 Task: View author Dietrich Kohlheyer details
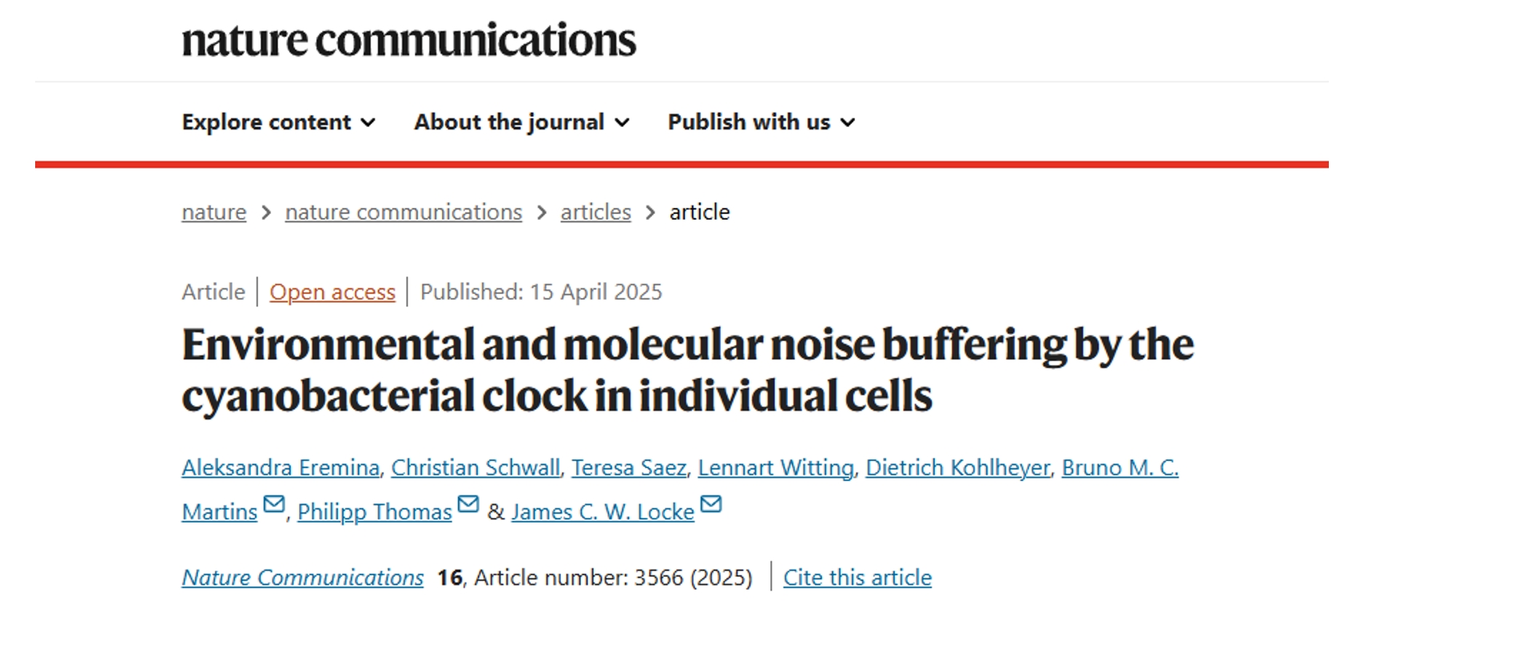(958, 467)
